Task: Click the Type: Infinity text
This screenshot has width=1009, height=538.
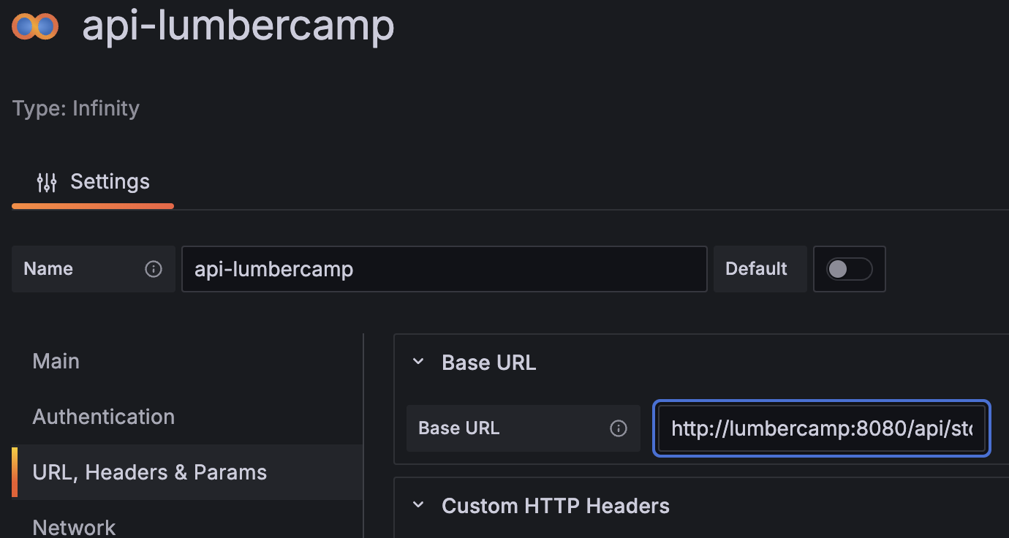Action: 76,108
